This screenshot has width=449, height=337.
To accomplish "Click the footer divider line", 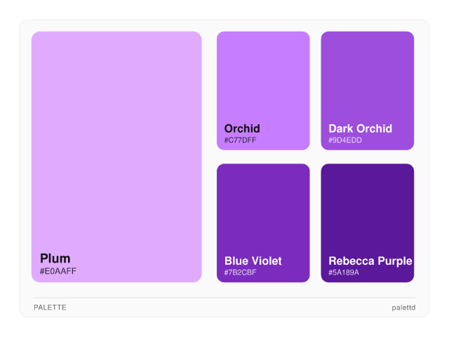I will (224, 298).
